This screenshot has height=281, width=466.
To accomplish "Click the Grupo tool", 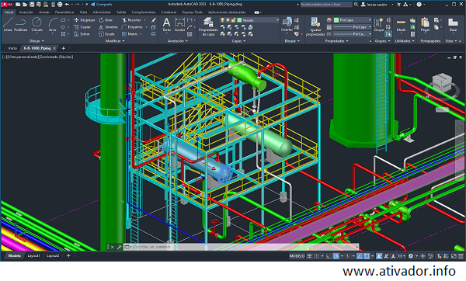I will pyautogui.click(x=379, y=24).
